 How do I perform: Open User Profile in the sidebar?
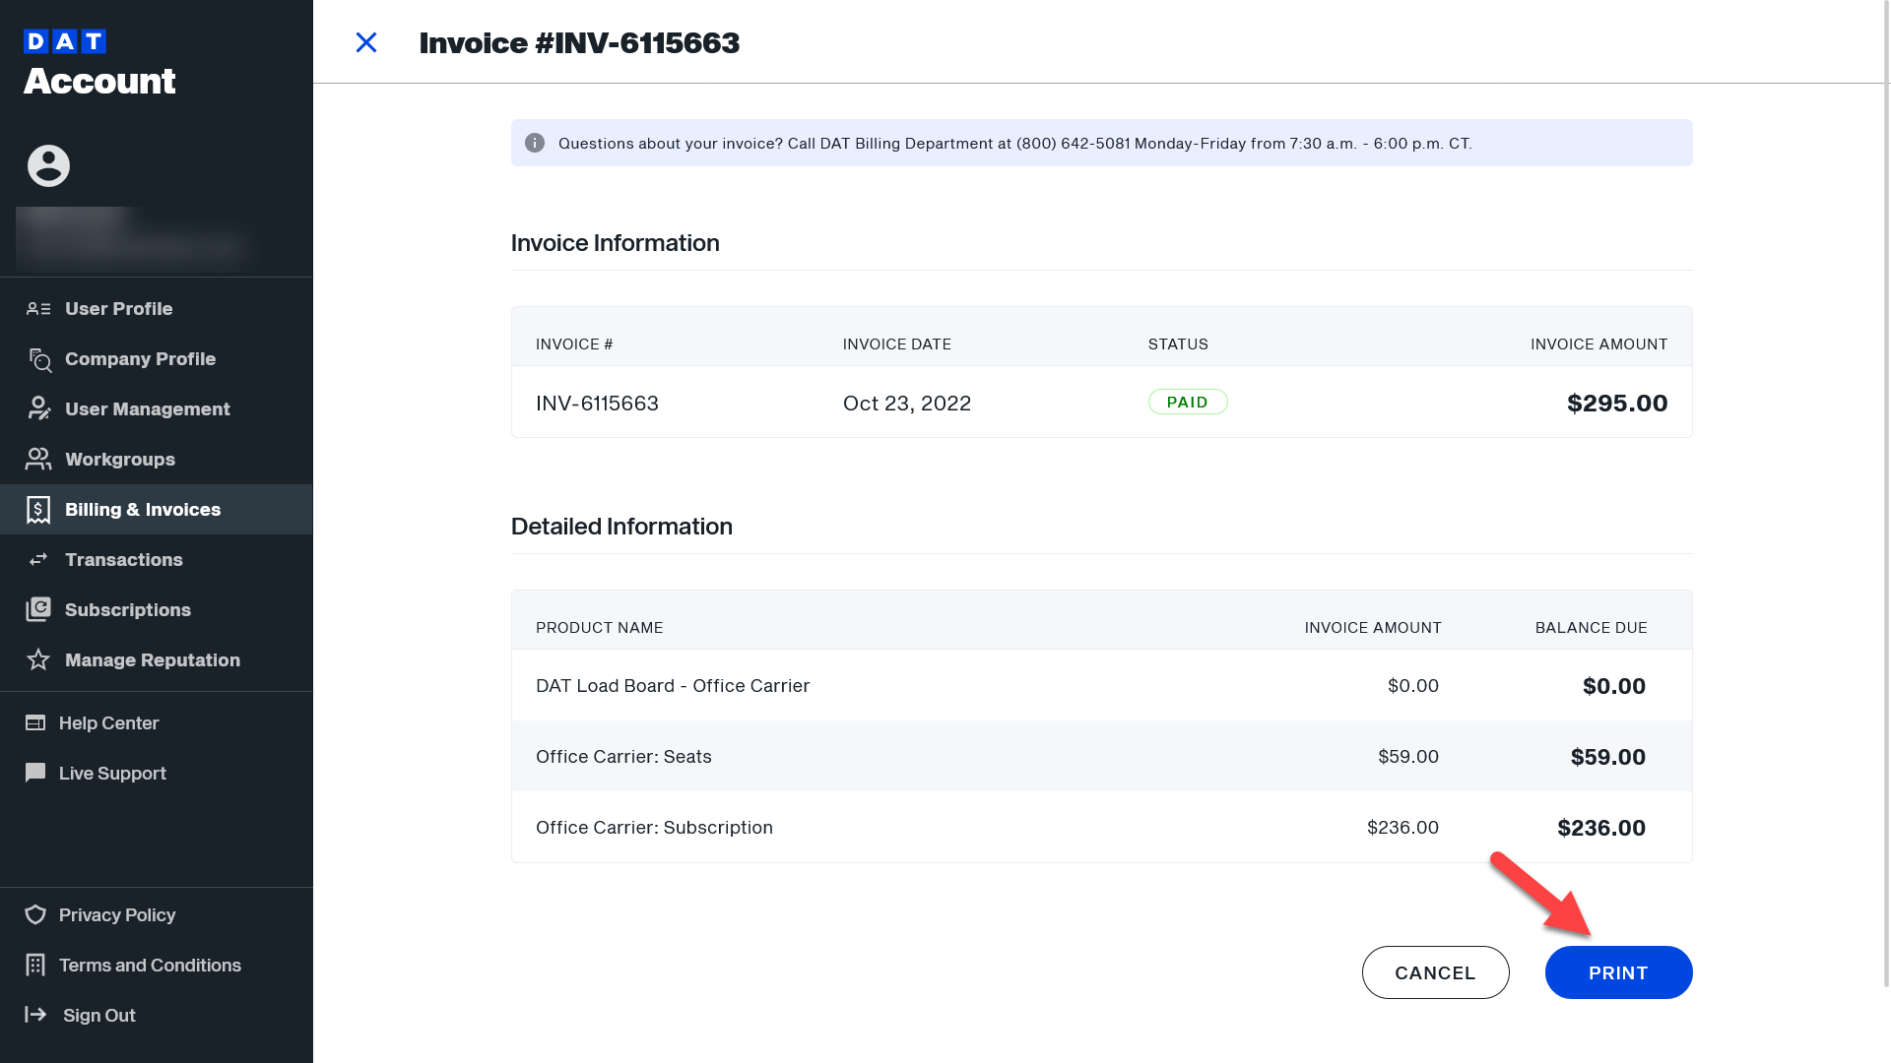(118, 308)
